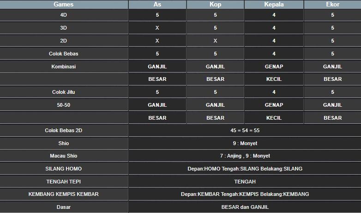The image size is (361, 213).
Task: Click the 3D row Kop value 5
Action: point(215,28)
